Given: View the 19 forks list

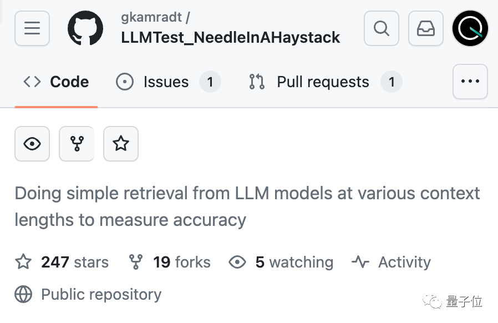Looking at the screenshot, I should 181,262.
